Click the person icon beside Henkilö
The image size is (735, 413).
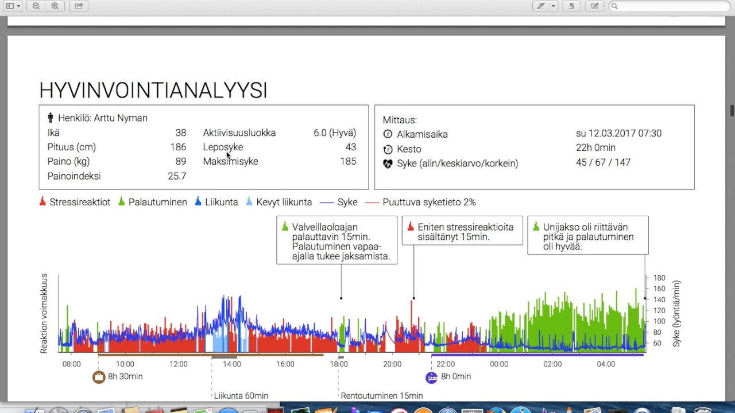[x=51, y=118]
